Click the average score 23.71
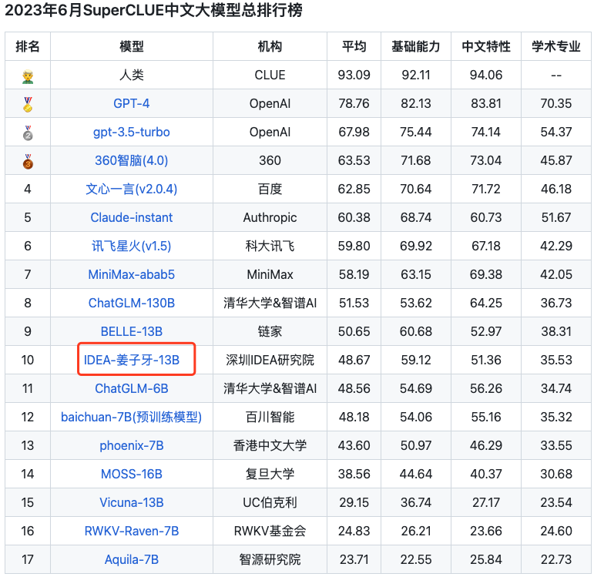This screenshot has width=594, height=577. coord(354,559)
